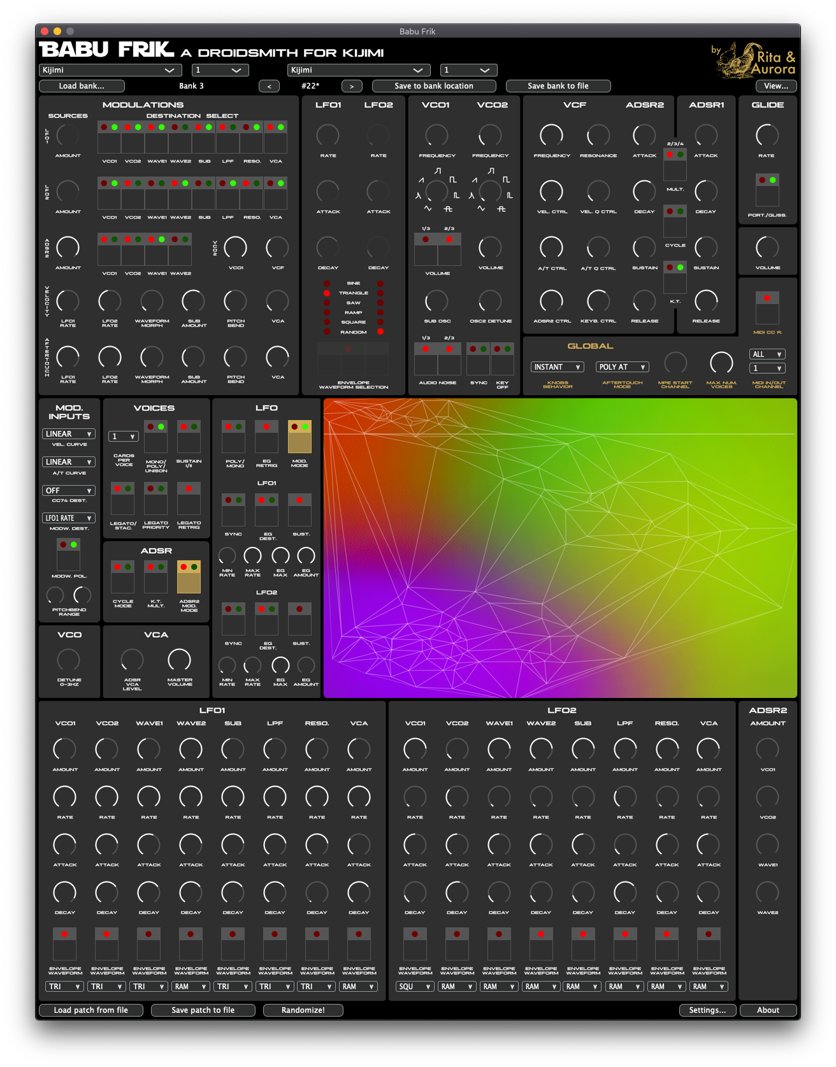The height and width of the screenshot is (1067, 836).
Task: Click the Bank 3 label
Action: point(191,86)
